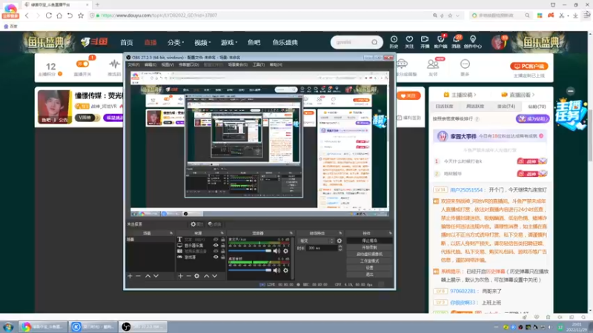This screenshot has height=333, width=593.
Task: Click 开始录制 button in OBS controls
Action: tap(369, 248)
